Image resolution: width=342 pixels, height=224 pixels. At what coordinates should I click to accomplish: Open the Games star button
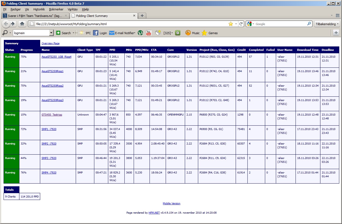tap(210, 33)
